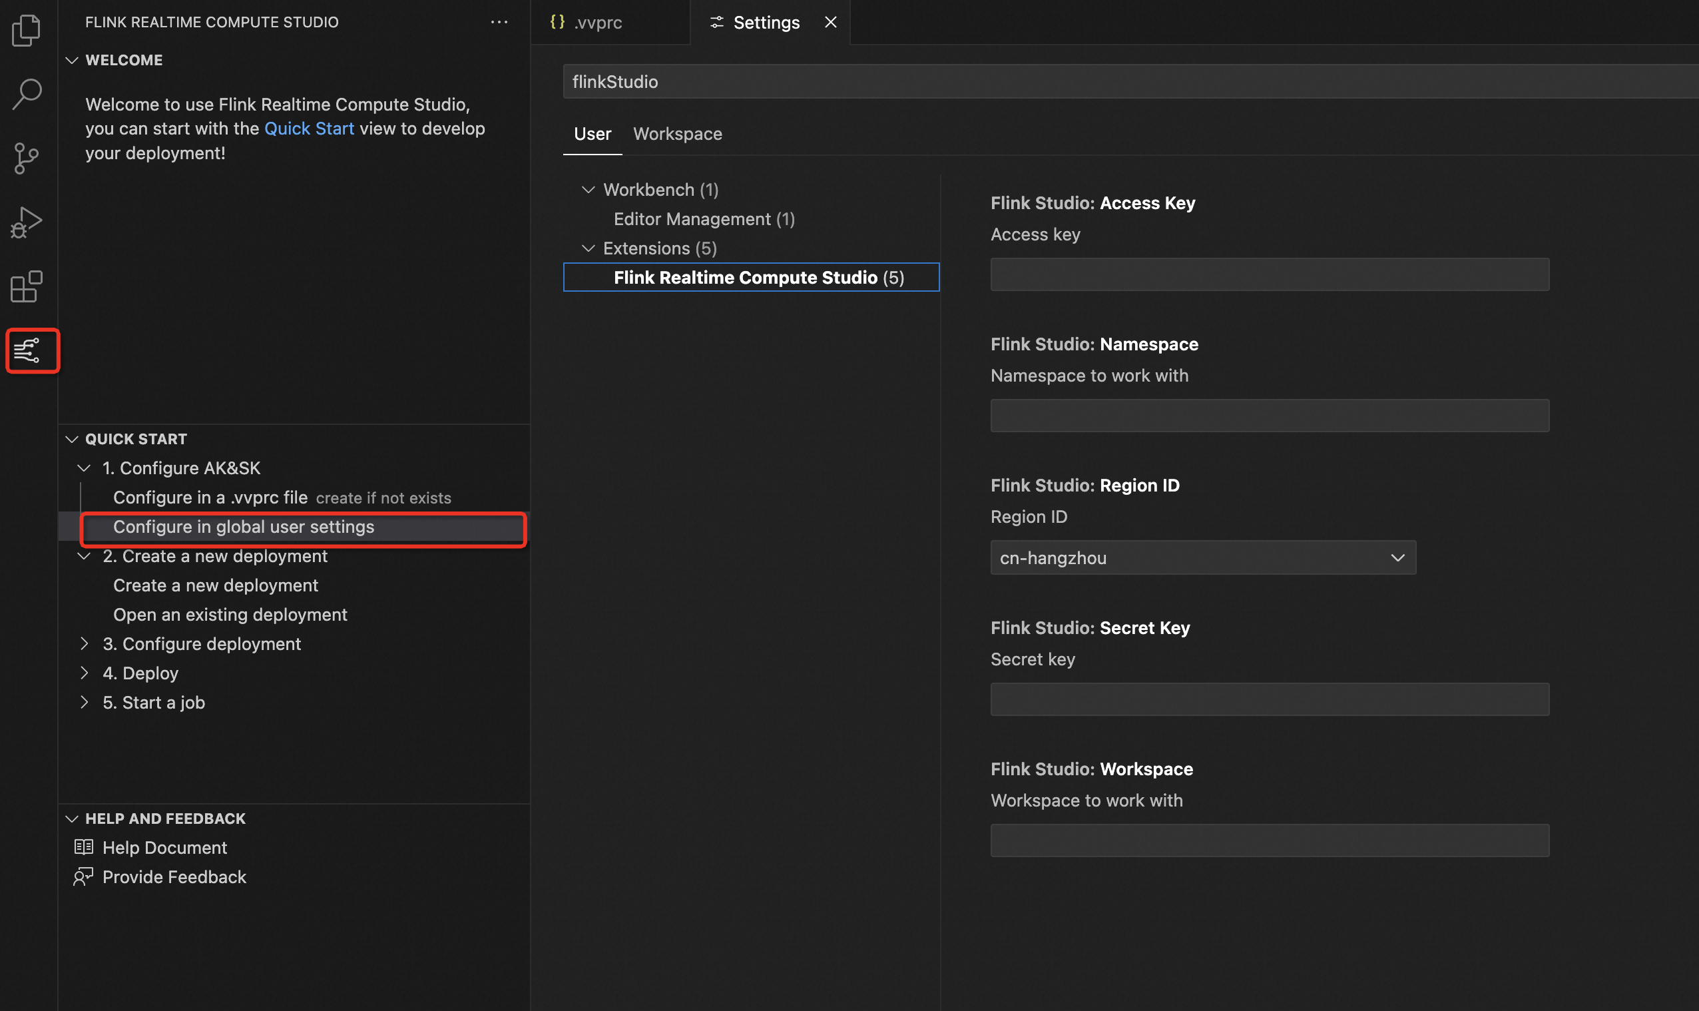
Task: Open the Region ID cn-hangzhou dropdown
Action: (1202, 557)
